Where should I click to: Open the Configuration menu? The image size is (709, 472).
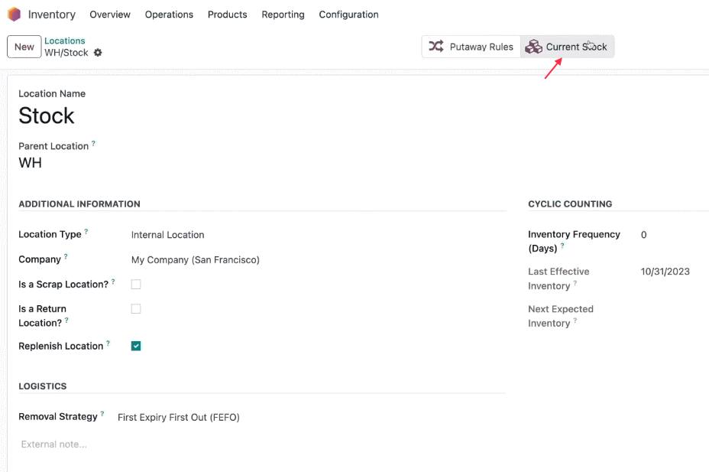pos(348,15)
